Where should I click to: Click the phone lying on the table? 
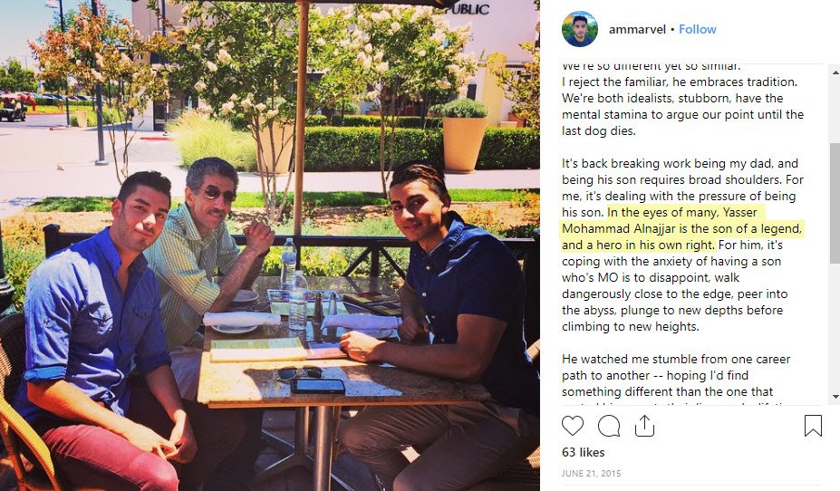coord(318,386)
